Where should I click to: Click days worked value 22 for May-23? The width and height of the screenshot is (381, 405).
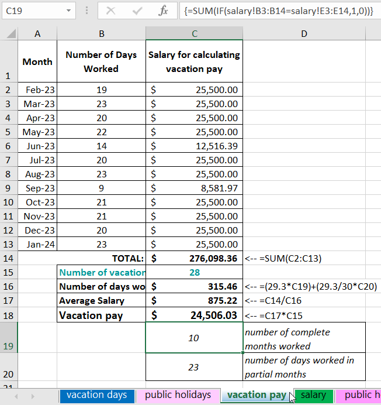coord(101,132)
